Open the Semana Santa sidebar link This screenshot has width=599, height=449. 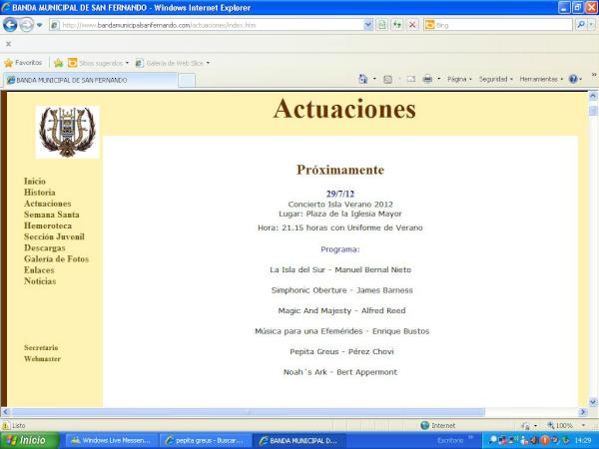click(x=52, y=215)
